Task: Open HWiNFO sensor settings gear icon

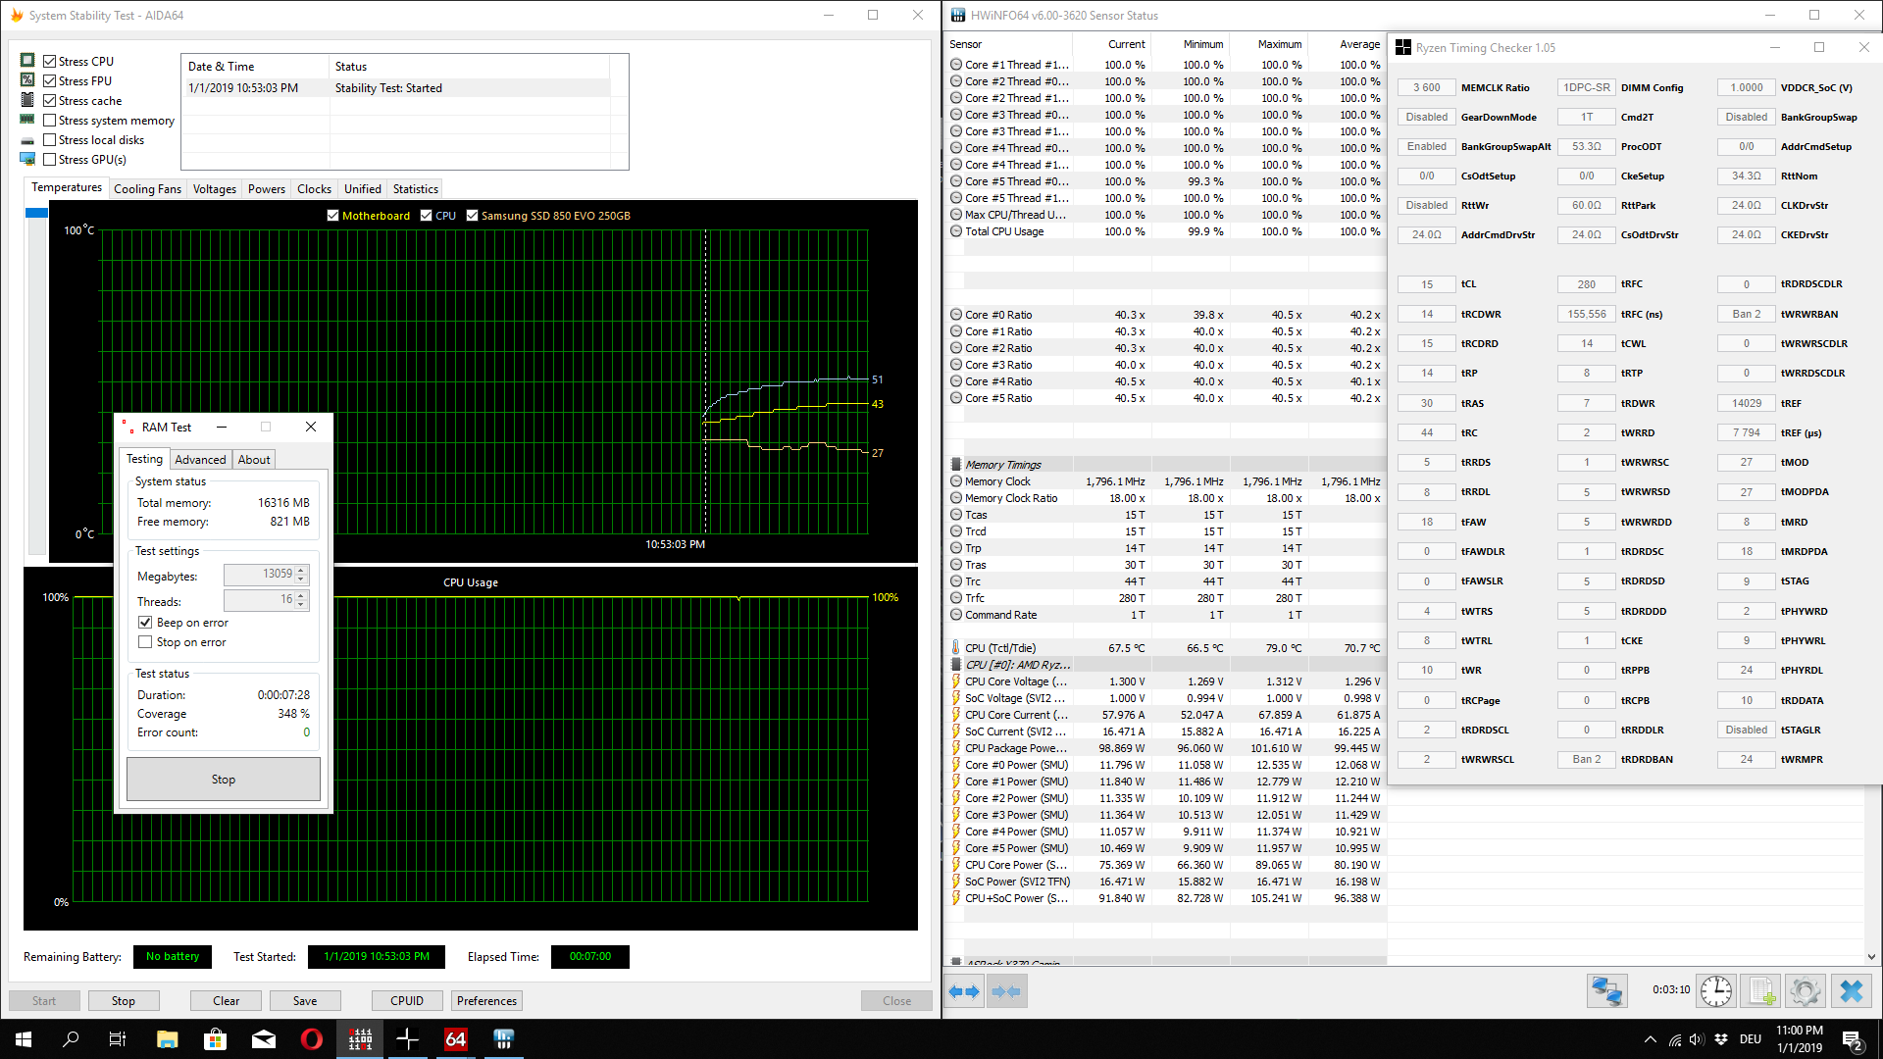Action: [1805, 991]
